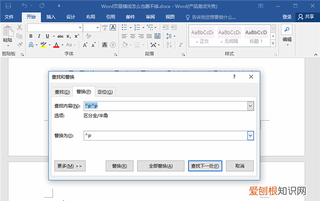Click the Borders icon
The height and width of the screenshot is (201, 320).
[x=137, y=44]
